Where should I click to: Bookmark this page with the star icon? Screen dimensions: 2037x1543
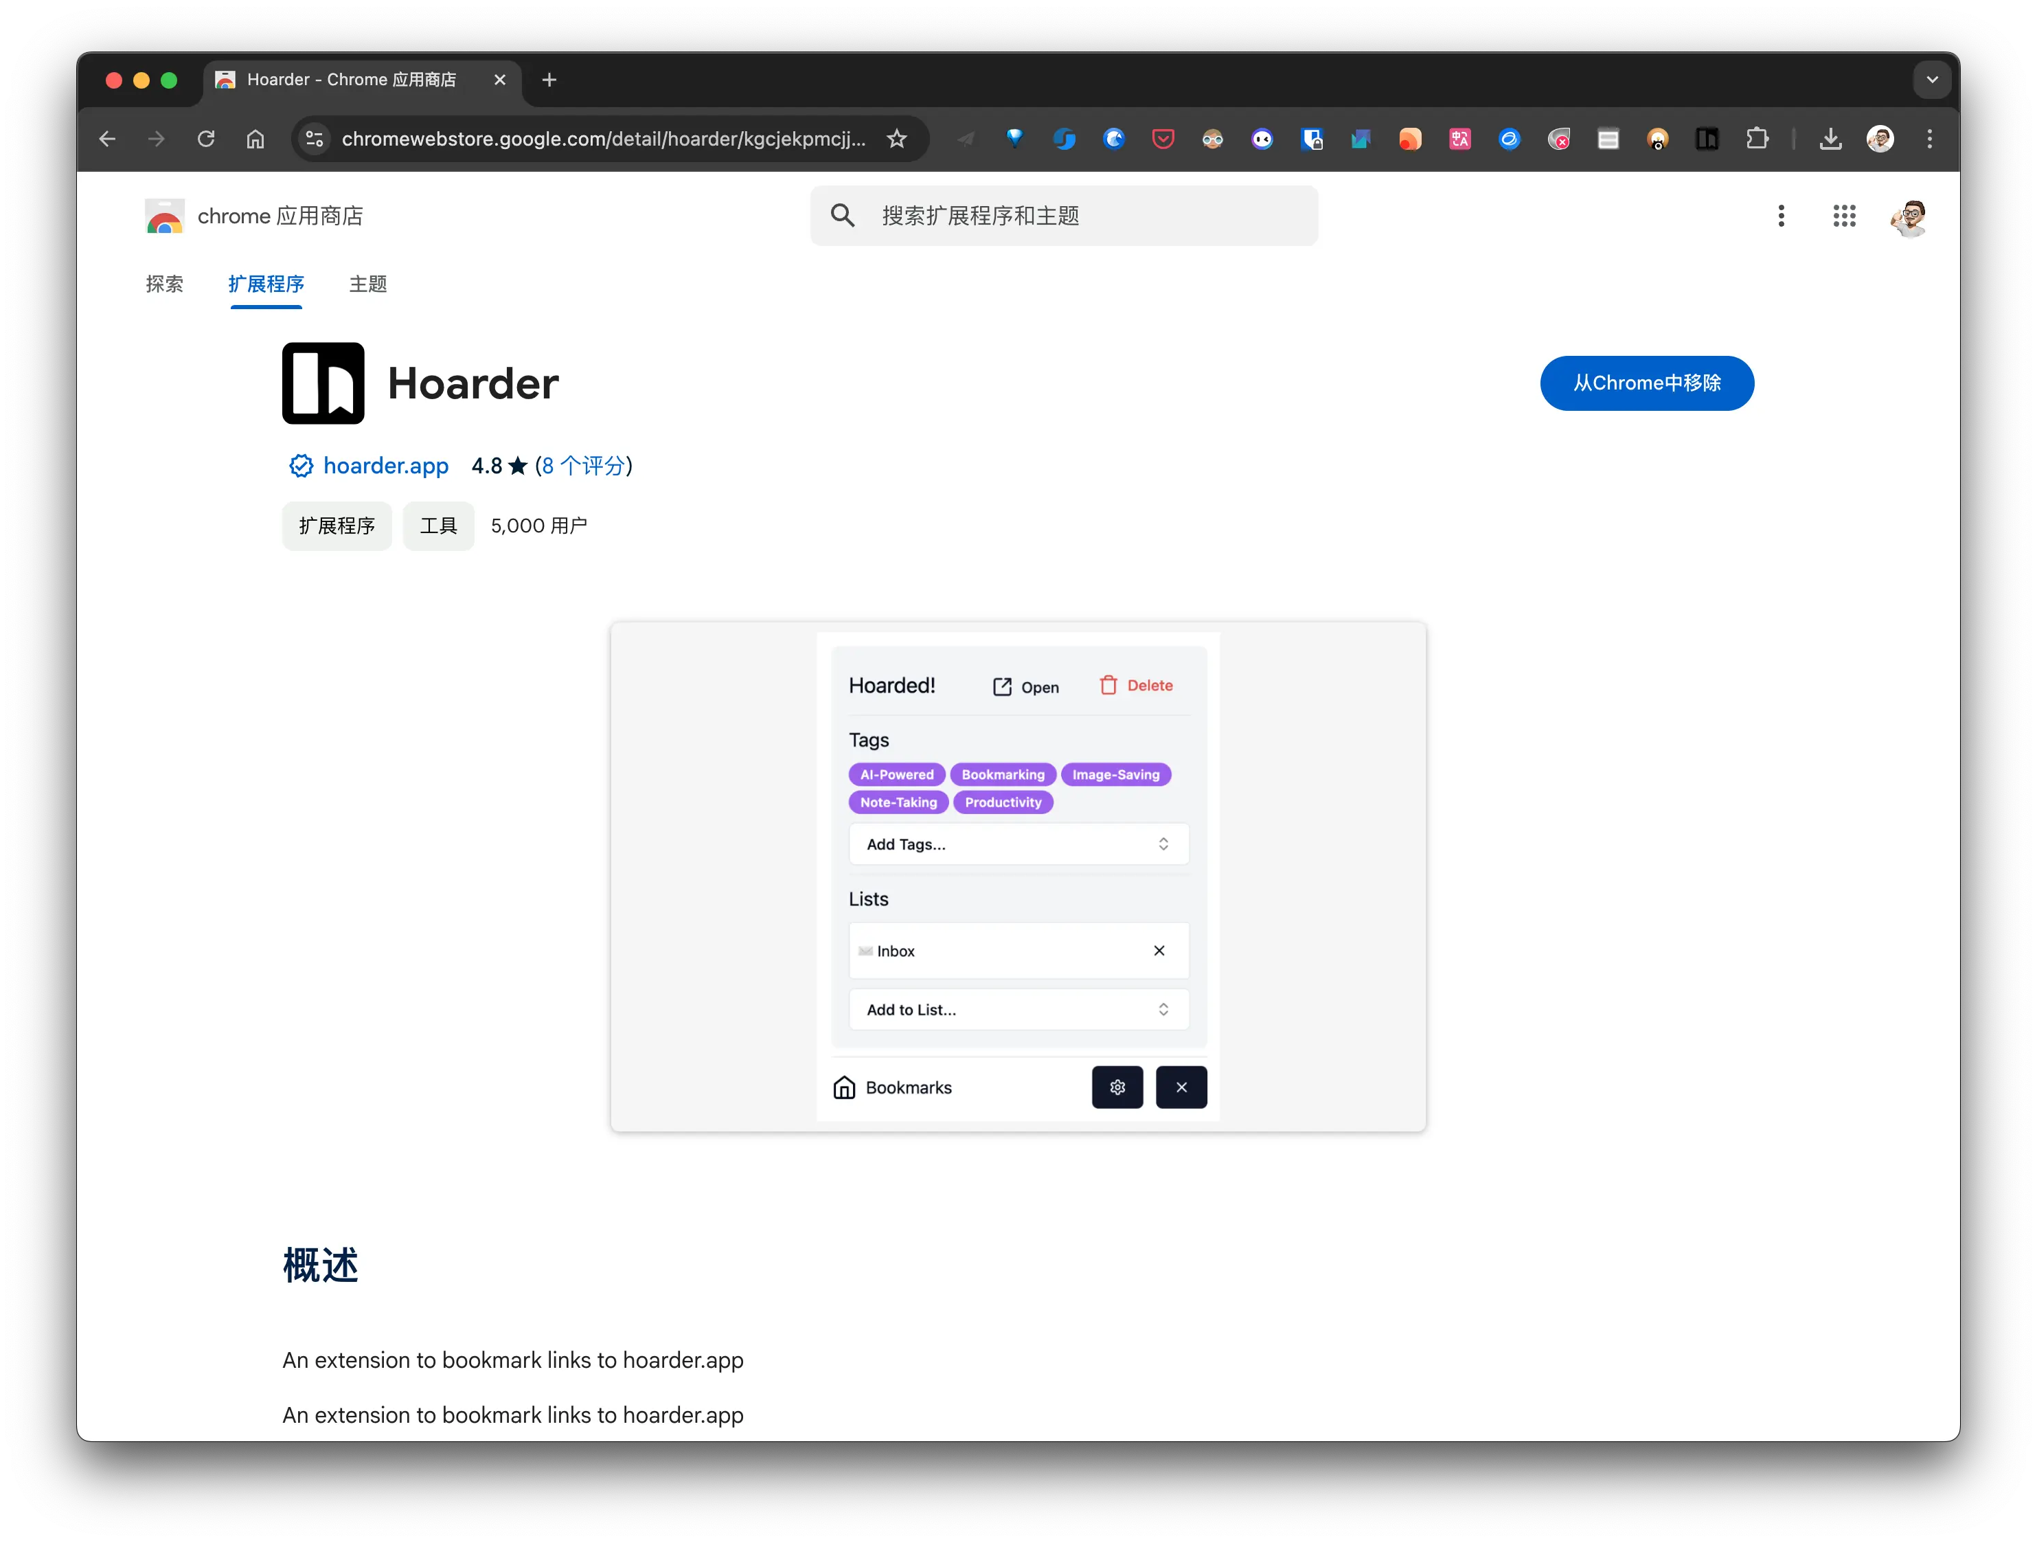[897, 139]
